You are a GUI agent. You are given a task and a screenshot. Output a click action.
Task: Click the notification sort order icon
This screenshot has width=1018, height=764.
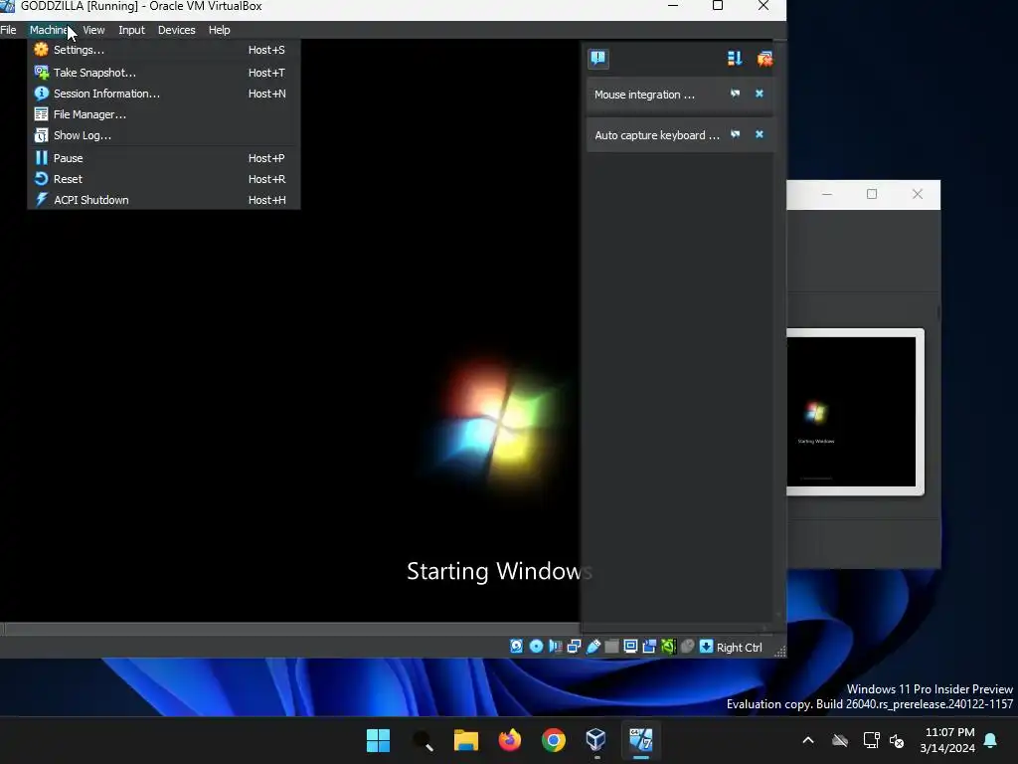(735, 59)
